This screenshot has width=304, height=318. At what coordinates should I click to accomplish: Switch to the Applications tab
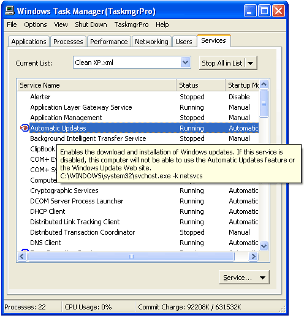click(x=29, y=42)
